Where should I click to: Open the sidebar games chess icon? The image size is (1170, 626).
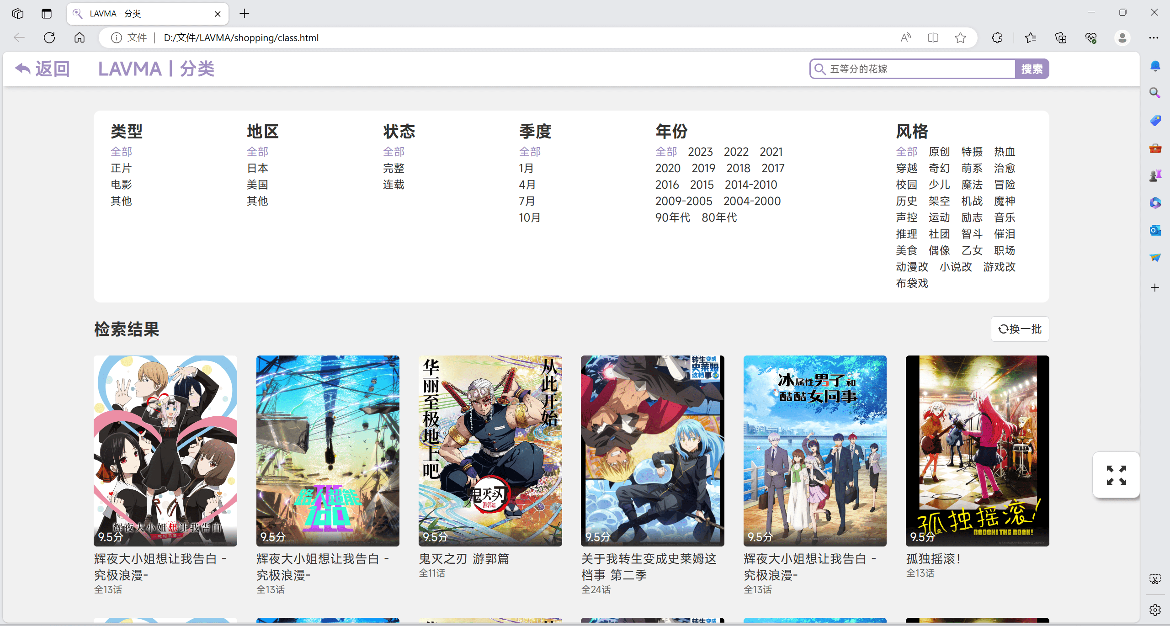pos(1155,175)
